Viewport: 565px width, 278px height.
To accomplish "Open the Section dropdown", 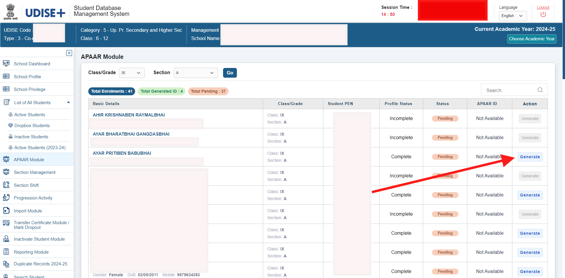I will 195,73.
